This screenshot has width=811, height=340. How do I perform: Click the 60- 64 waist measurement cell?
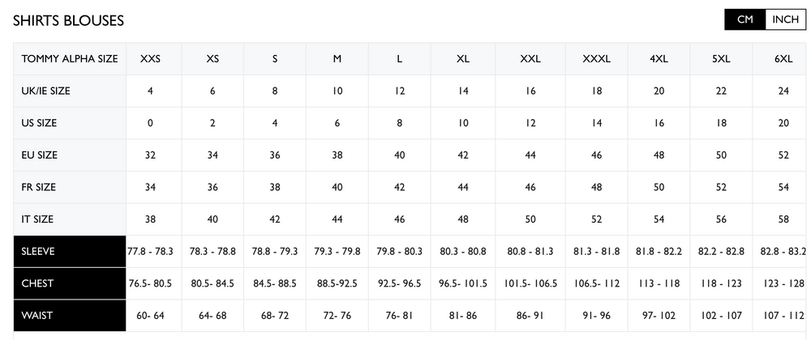(x=150, y=315)
